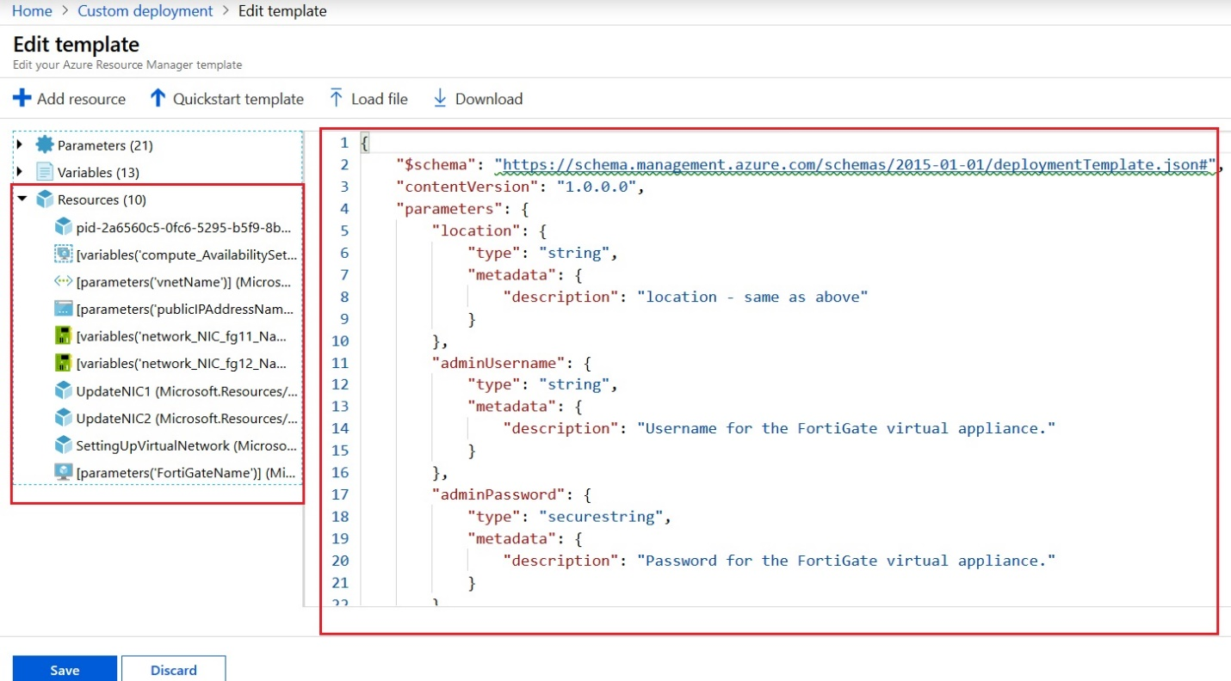Select the SettingUpVirtualNetwork resource
Image resolution: width=1231 pixels, height=681 pixels.
pyautogui.click(x=186, y=445)
